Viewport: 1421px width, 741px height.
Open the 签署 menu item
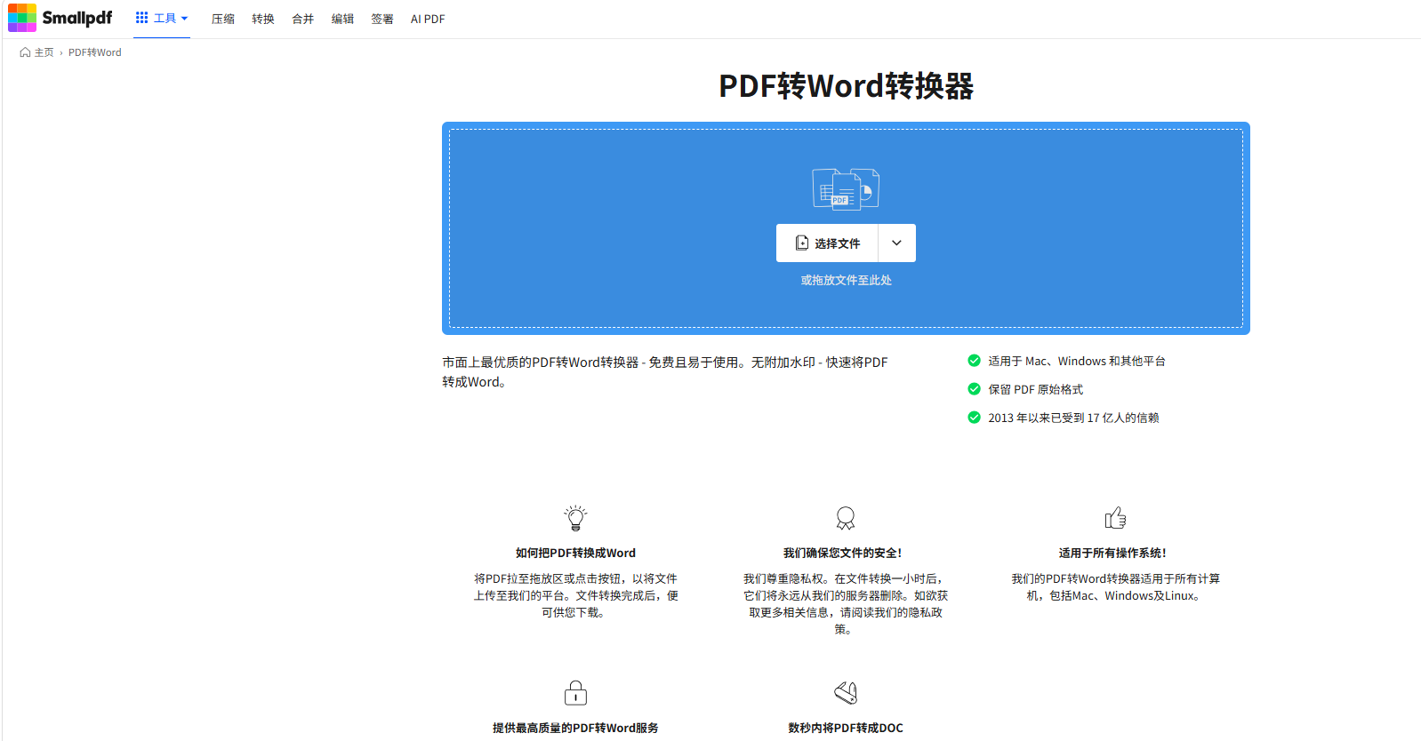coord(382,19)
